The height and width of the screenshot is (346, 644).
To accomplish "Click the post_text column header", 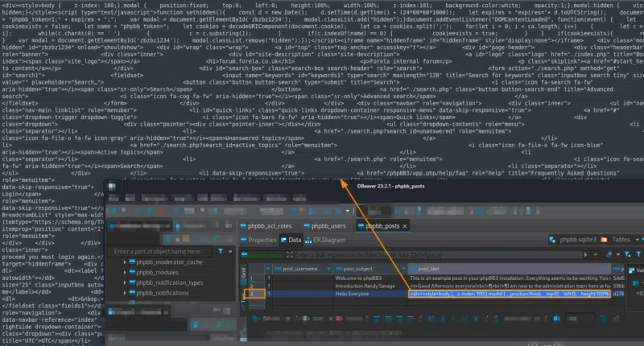I will pos(509,269).
